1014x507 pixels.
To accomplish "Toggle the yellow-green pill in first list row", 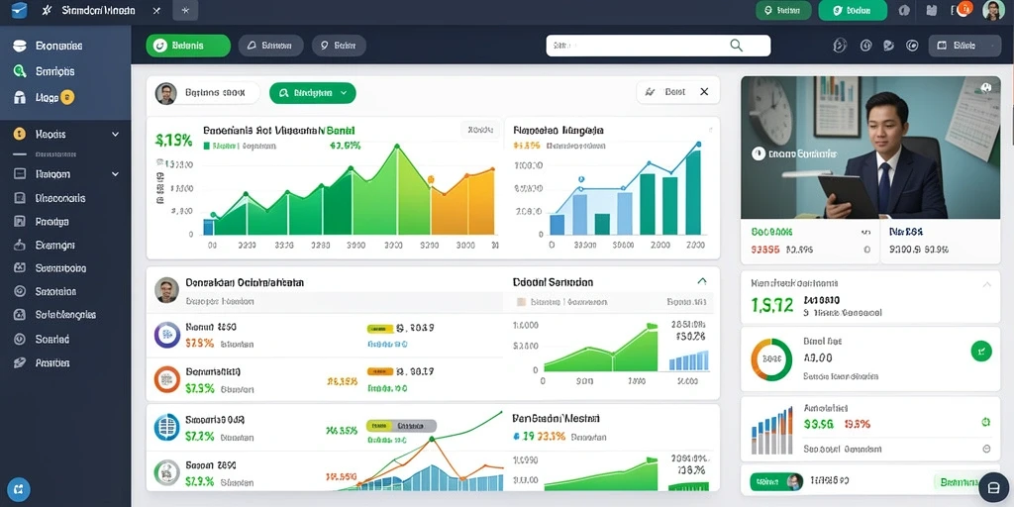I will [x=380, y=329].
